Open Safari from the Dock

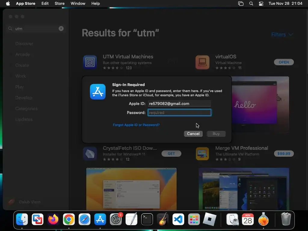[x=85, y=219]
